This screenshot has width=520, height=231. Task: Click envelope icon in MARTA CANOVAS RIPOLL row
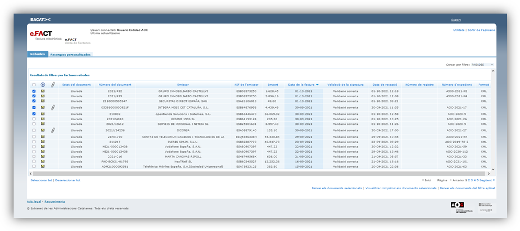click(43, 156)
